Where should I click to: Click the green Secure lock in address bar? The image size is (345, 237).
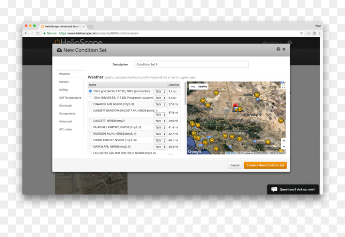pos(45,33)
